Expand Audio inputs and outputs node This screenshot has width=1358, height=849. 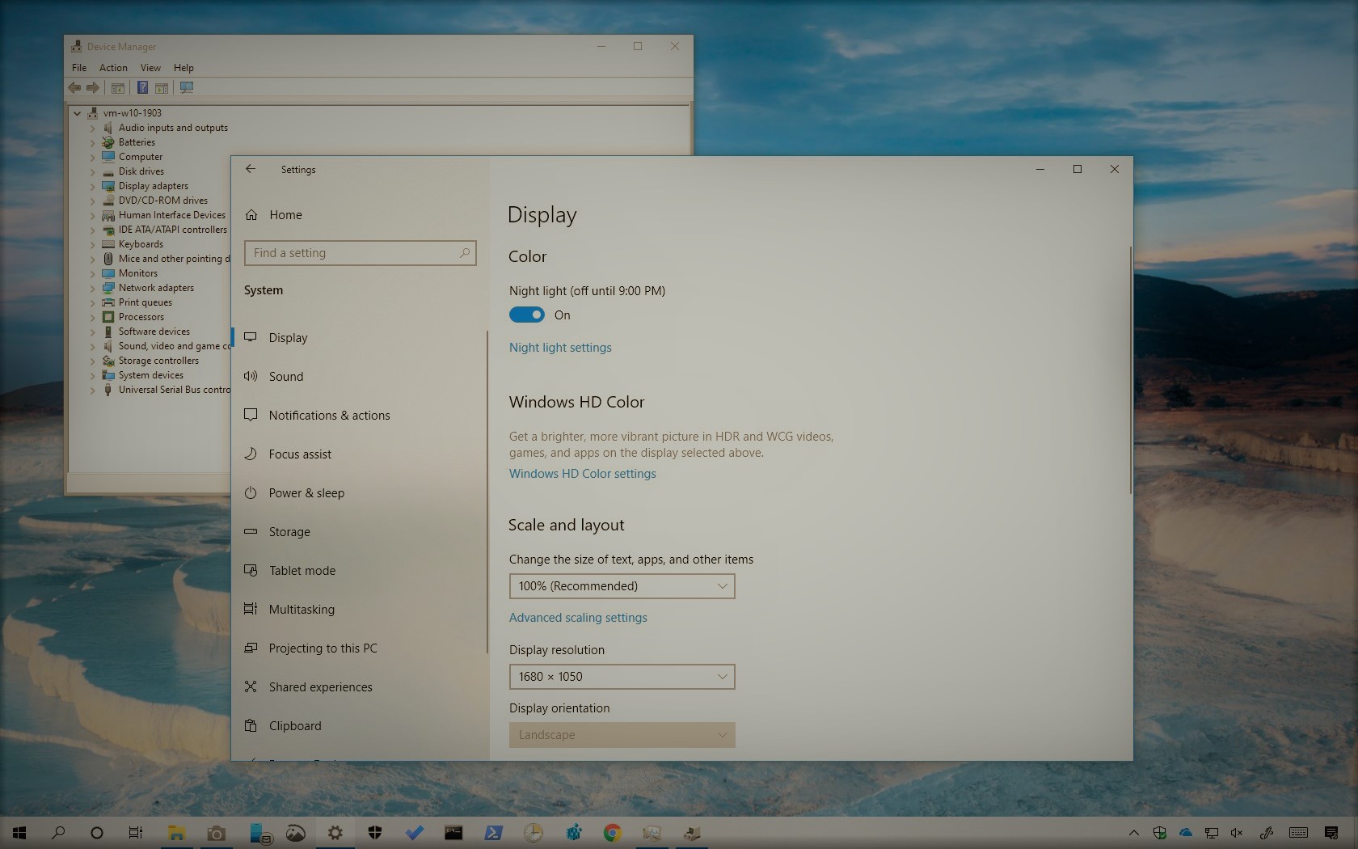(92, 128)
